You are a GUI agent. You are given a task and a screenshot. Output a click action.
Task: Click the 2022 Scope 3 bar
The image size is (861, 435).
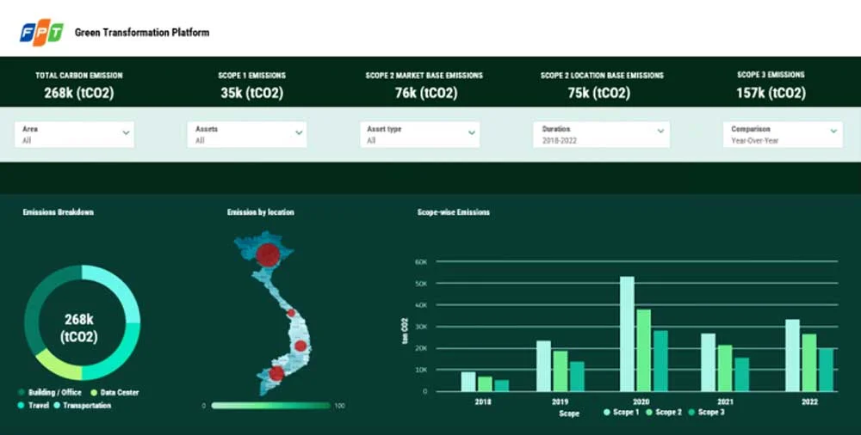[827, 370]
